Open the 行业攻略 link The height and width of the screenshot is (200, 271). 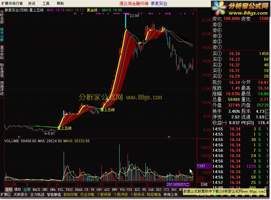pos(87,195)
